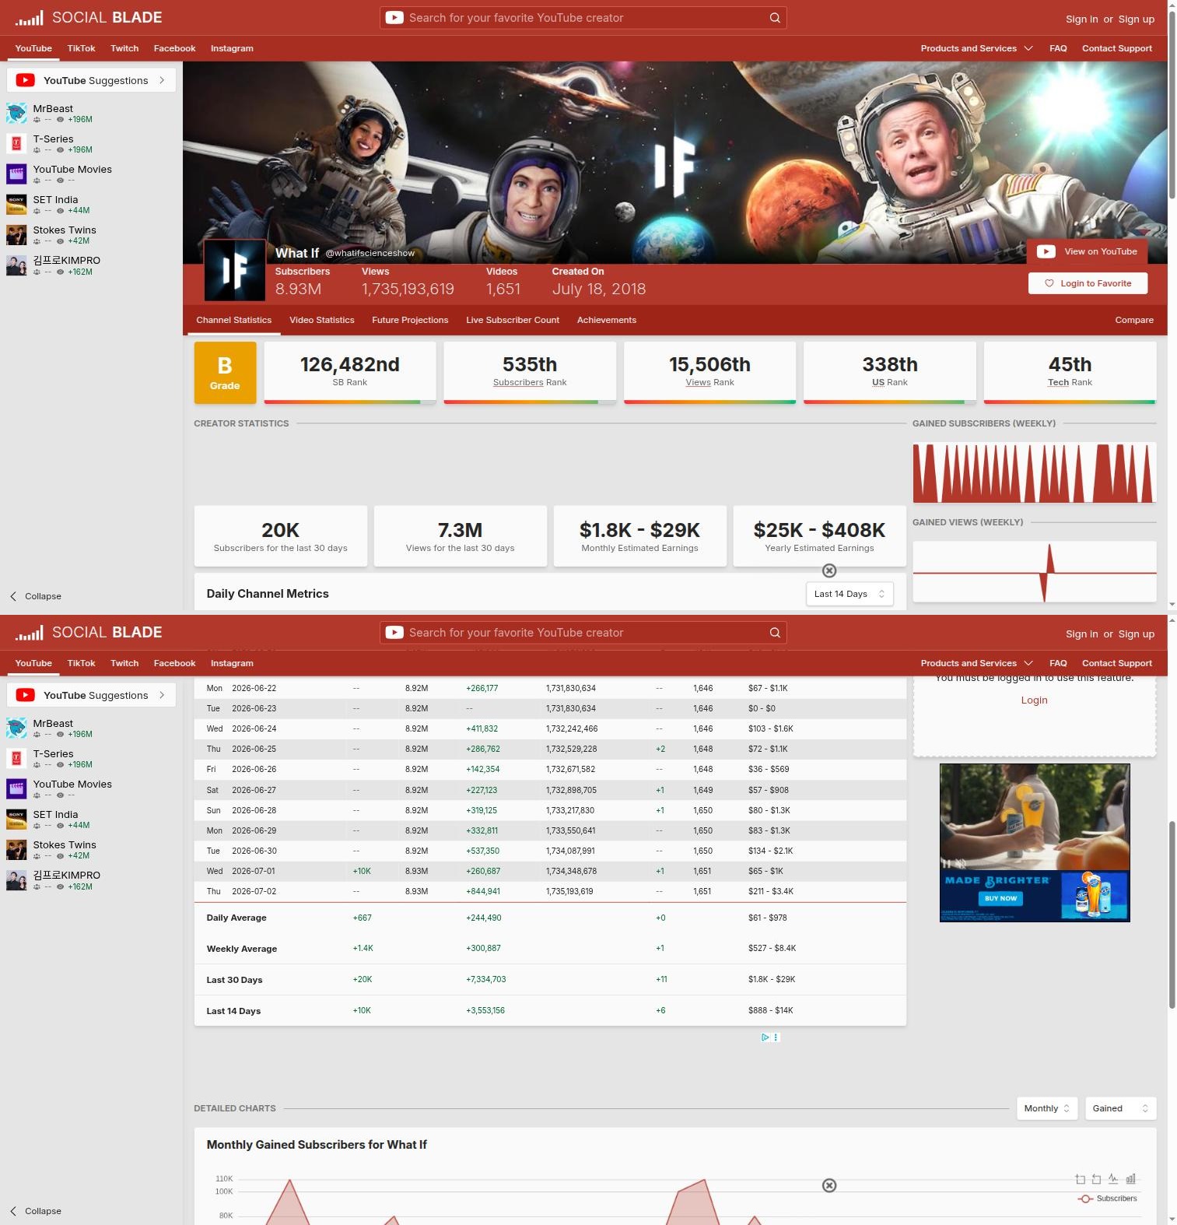The height and width of the screenshot is (1225, 1177).
Task: Click the What If channel IF avatar
Action: point(234,270)
